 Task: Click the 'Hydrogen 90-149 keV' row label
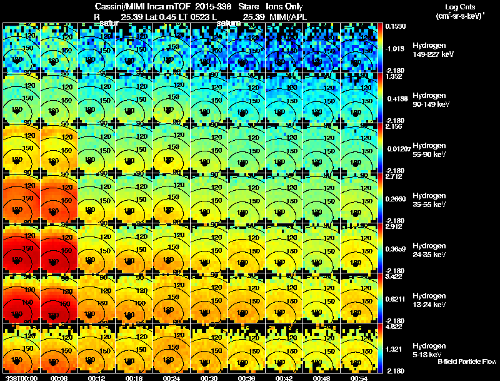[431, 100]
